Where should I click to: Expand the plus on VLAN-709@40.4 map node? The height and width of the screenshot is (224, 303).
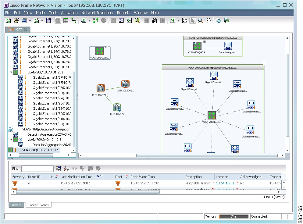[205, 42]
